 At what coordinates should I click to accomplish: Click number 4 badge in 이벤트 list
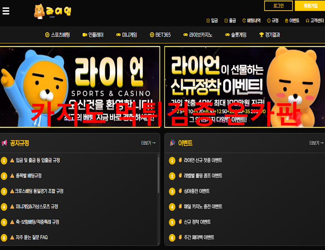pyautogui.click(x=172, y=207)
